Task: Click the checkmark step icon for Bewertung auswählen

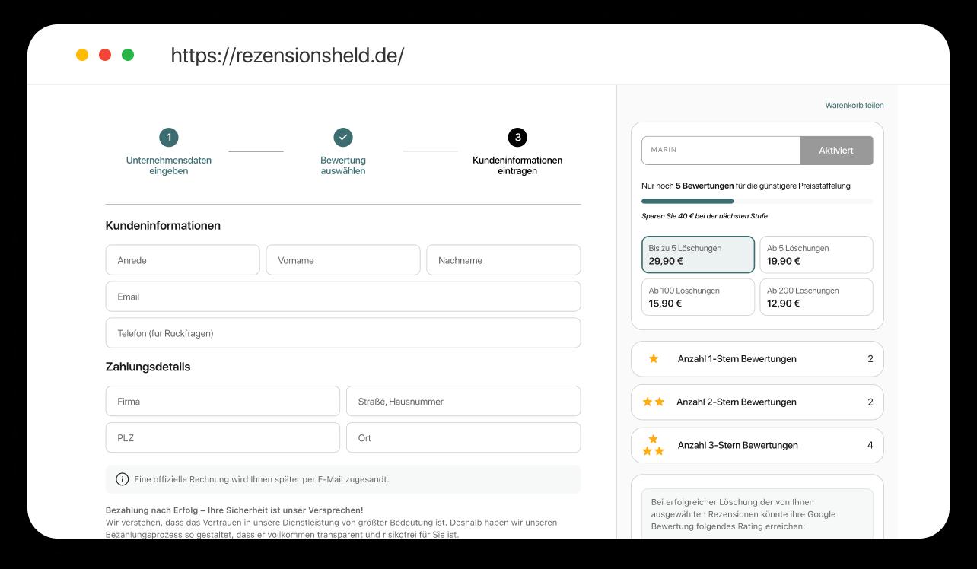Action: (x=343, y=138)
